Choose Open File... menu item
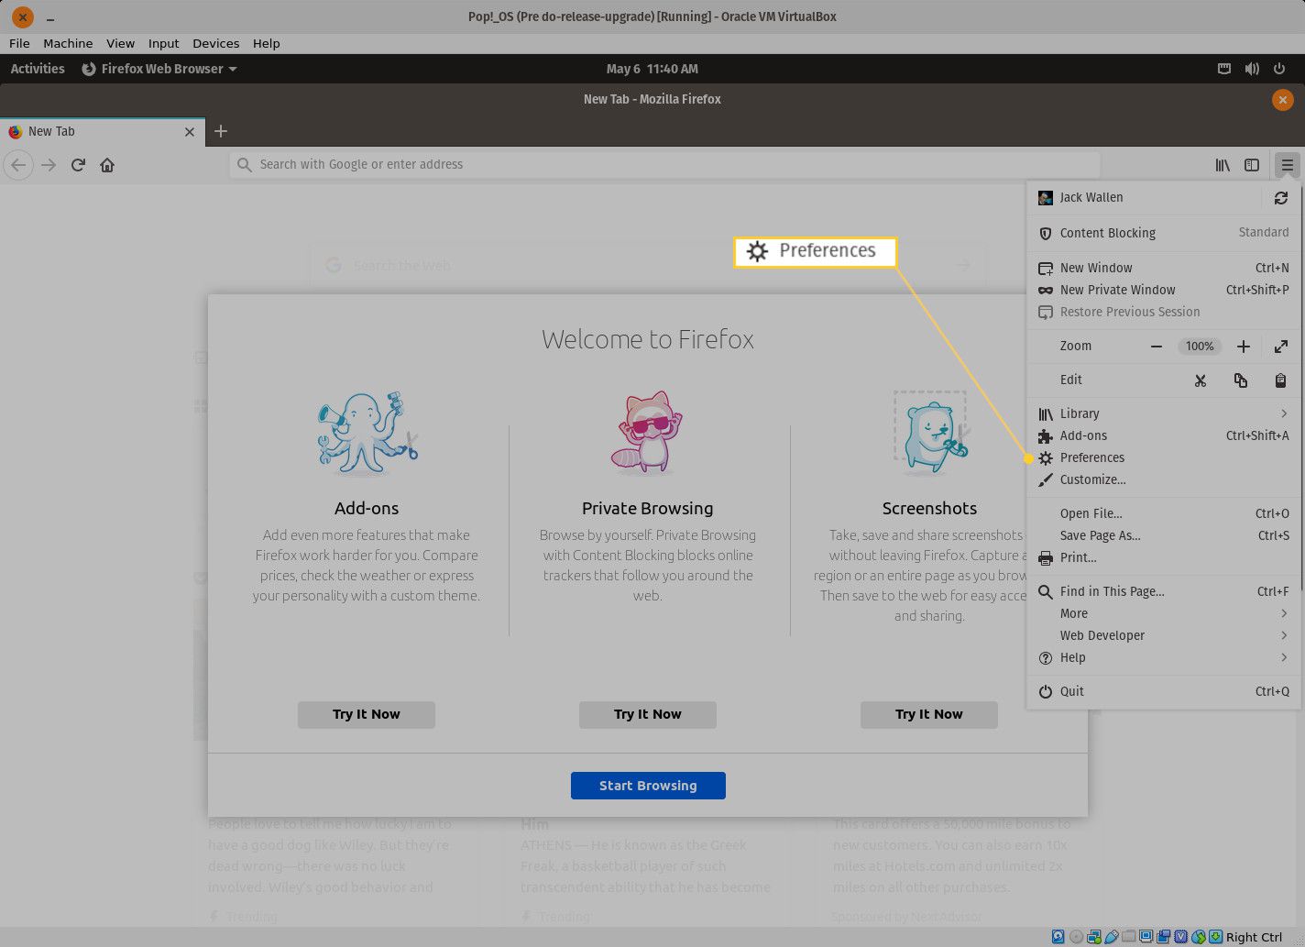1305x947 pixels. click(x=1164, y=513)
